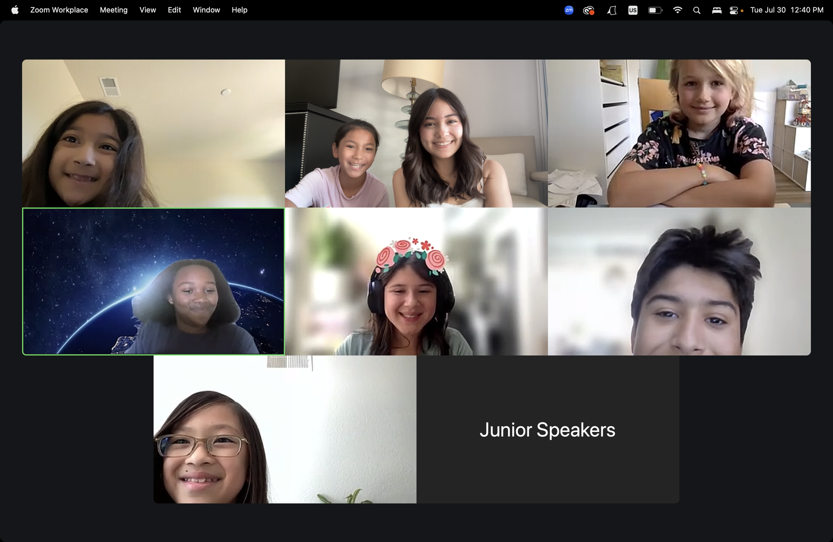Open the Edit menu

click(174, 10)
